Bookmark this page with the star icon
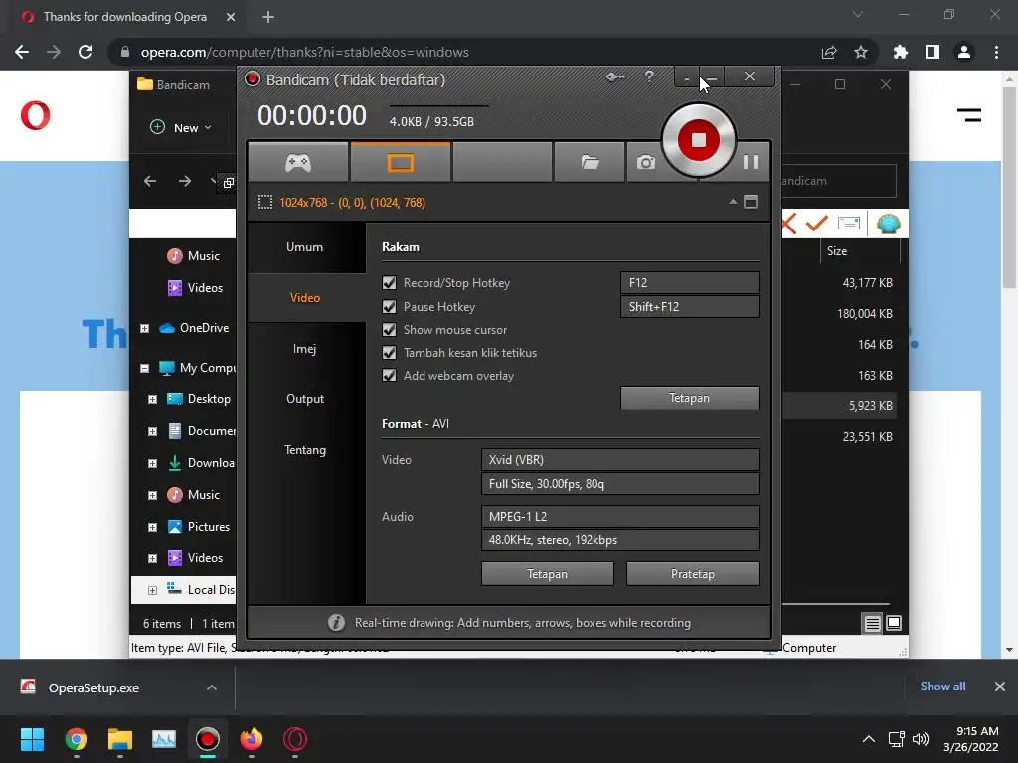 (x=861, y=52)
